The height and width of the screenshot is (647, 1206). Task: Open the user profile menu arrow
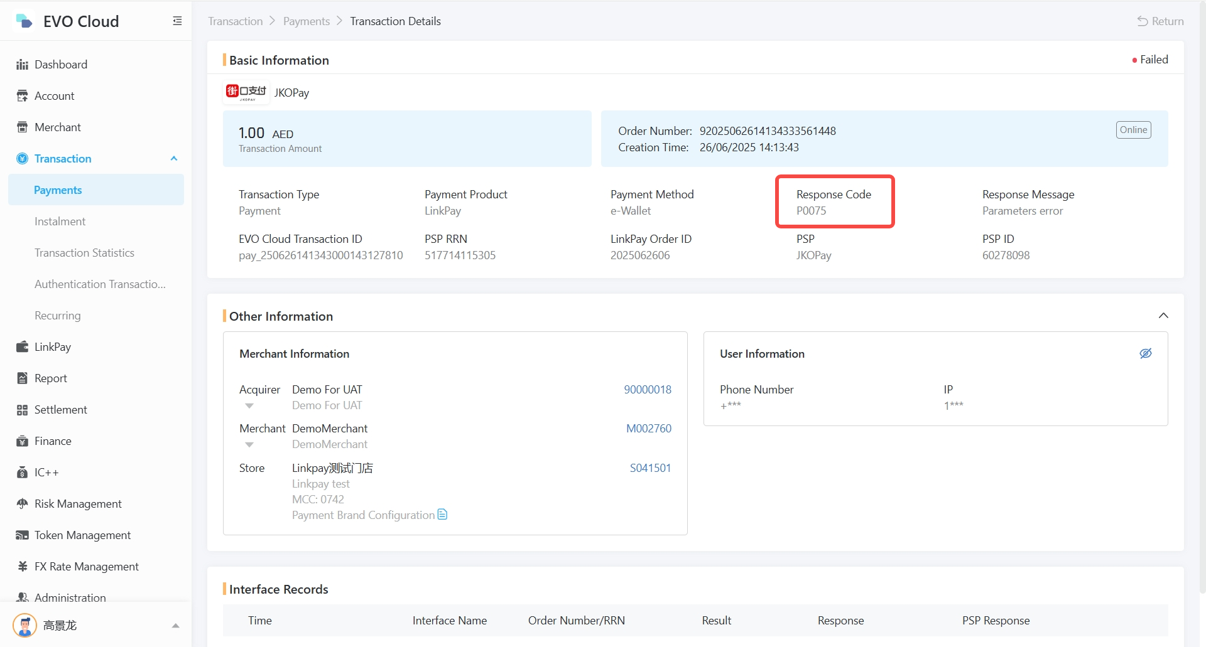coord(176,626)
